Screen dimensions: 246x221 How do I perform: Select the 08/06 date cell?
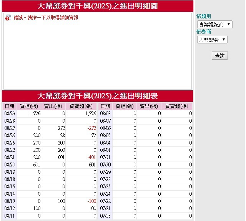coord(105,128)
